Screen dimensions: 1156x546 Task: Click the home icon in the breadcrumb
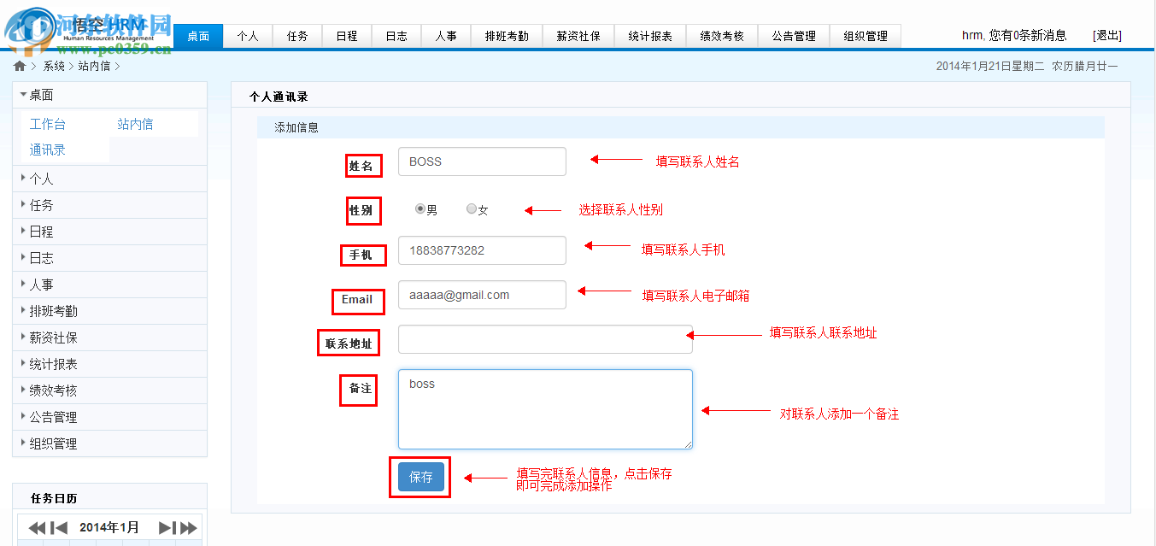pyautogui.click(x=19, y=65)
